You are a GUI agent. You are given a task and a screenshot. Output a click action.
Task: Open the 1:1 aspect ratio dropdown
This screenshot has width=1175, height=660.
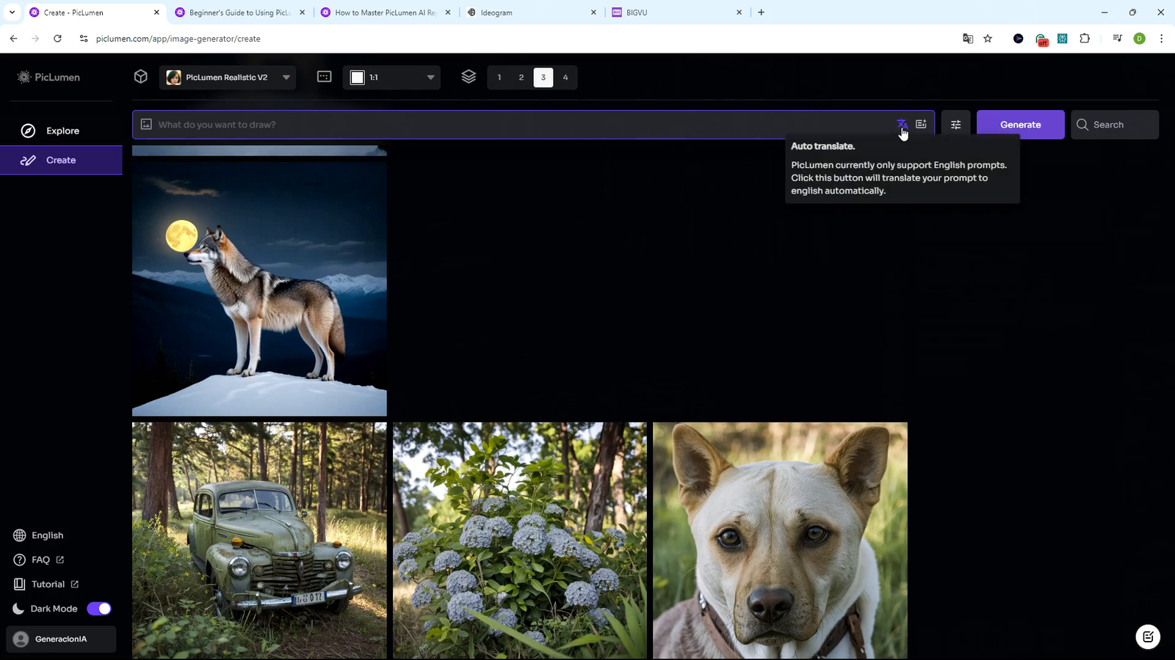392,77
